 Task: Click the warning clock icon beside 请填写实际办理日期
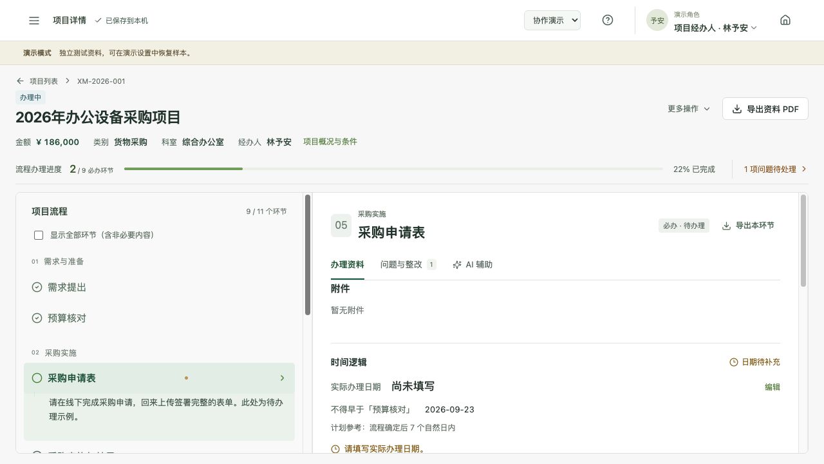(x=335, y=449)
